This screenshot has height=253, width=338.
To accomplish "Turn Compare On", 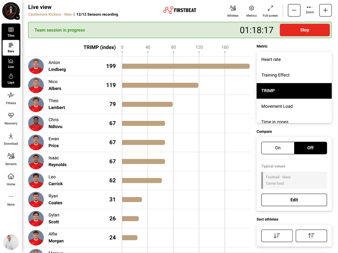I will pyautogui.click(x=278, y=148).
